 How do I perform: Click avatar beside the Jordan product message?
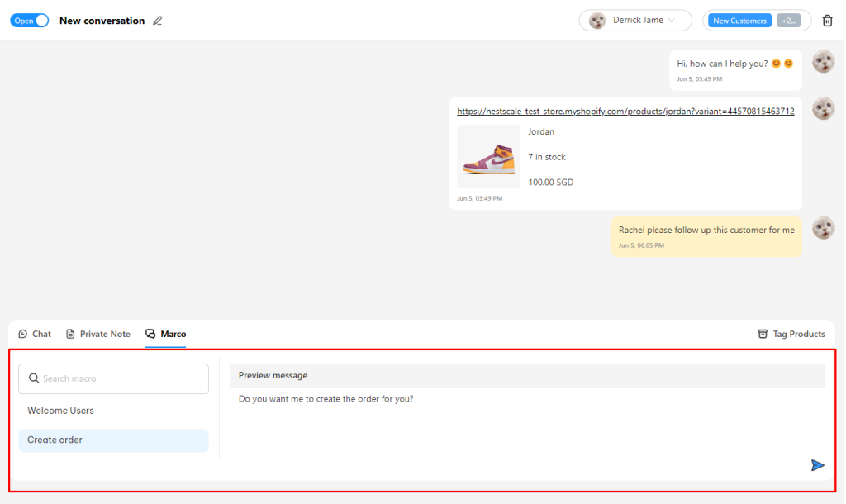[x=824, y=108]
